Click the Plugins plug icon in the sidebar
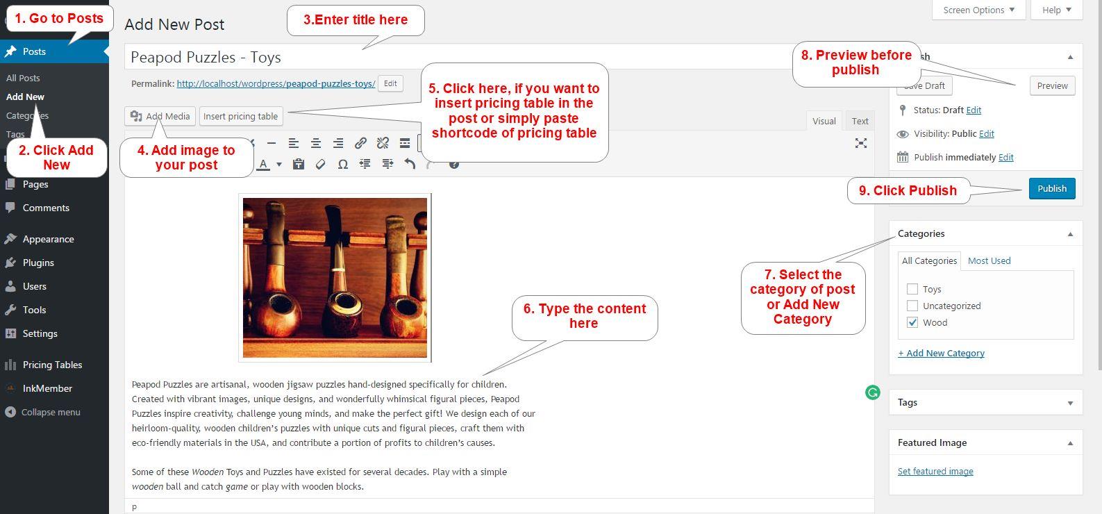Image resolution: width=1102 pixels, height=514 pixels. pyautogui.click(x=10, y=263)
